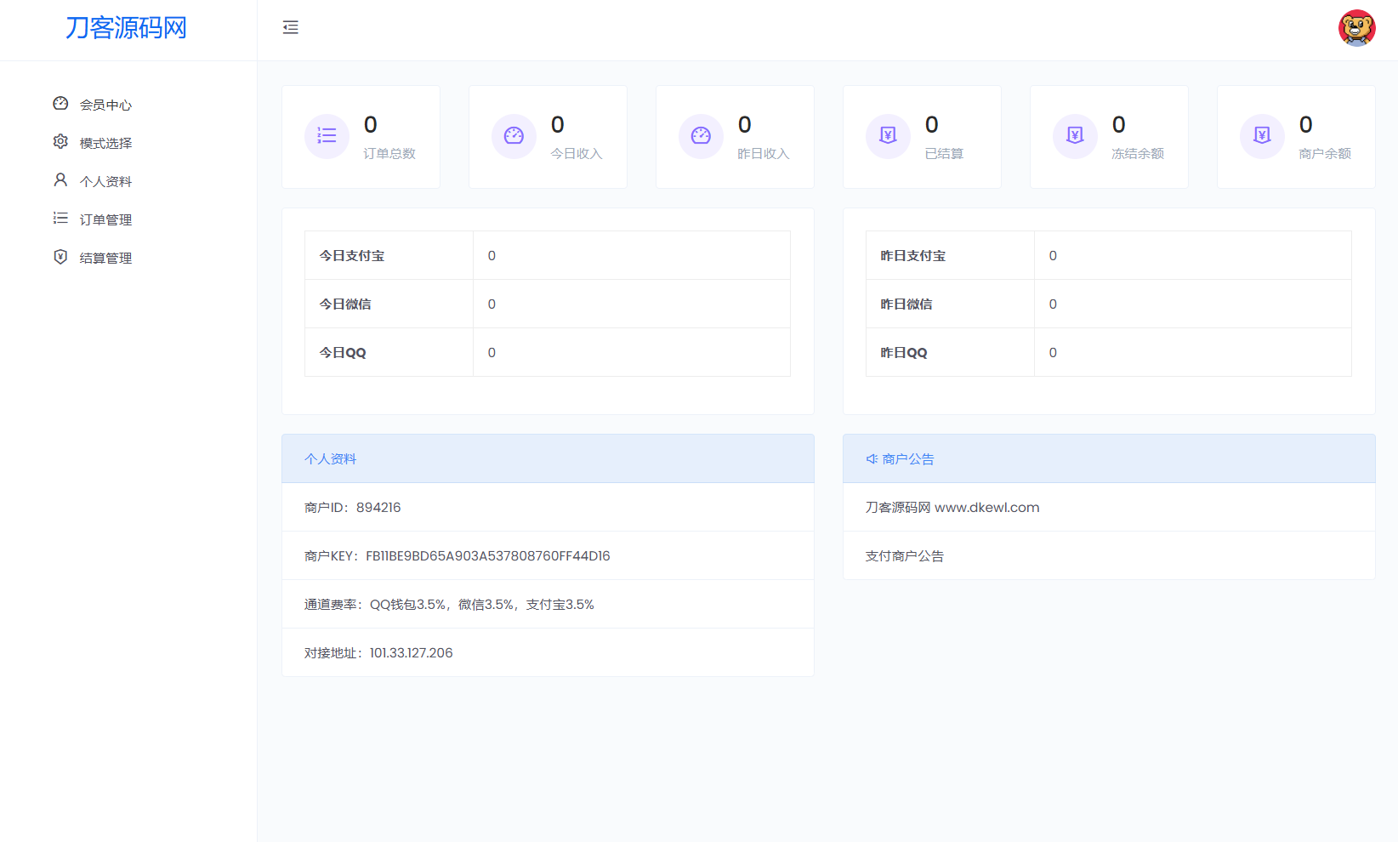Click the 模式选择 gear icon
This screenshot has width=1398, height=842.
coord(60,141)
